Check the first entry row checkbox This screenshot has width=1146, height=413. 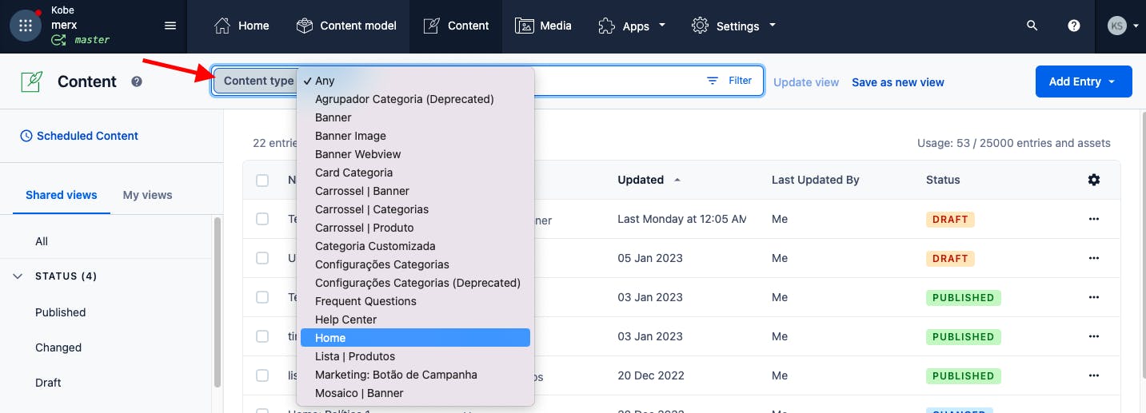(x=262, y=219)
